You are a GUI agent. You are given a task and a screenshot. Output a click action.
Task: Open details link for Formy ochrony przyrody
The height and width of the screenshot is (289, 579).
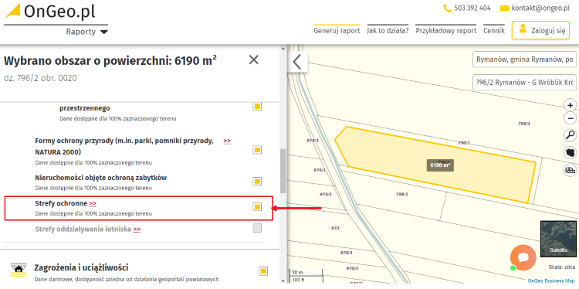(x=227, y=141)
